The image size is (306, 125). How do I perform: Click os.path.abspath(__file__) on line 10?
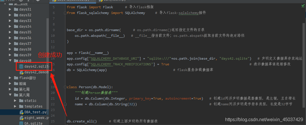coord(100,36)
